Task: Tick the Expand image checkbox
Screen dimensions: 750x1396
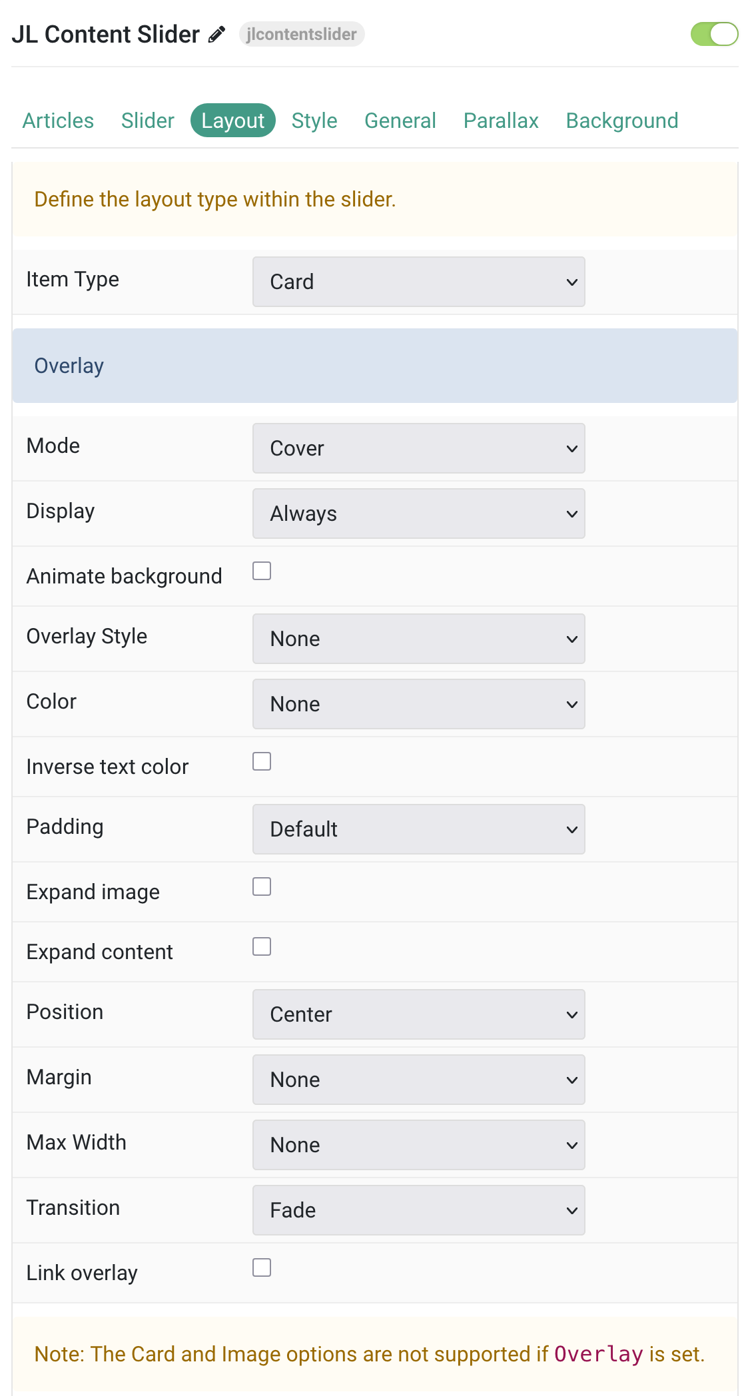Action: [262, 886]
